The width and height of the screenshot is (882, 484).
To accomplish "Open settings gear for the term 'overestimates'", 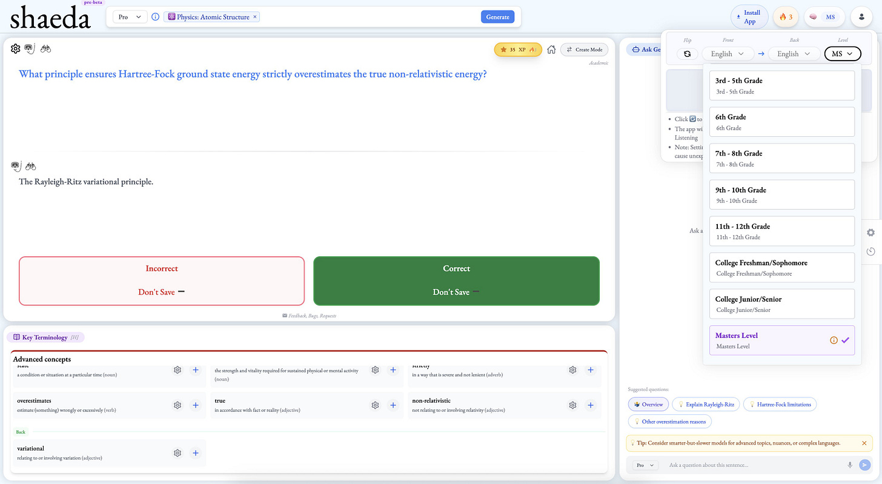I will pos(177,405).
